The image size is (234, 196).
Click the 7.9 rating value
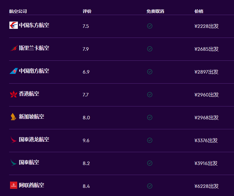point(86,49)
